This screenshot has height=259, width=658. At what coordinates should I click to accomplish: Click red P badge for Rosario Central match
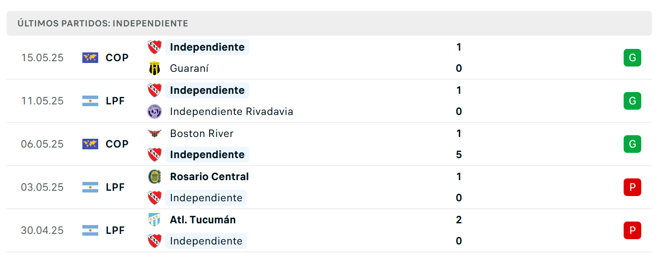click(632, 187)
